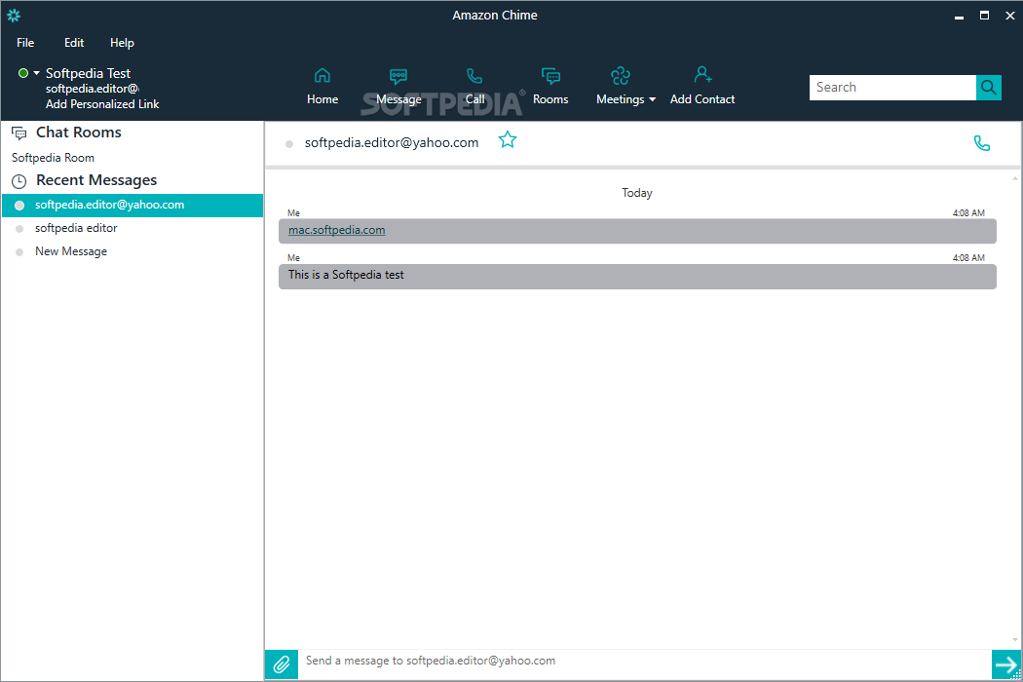Expand the presence status dropdown arrow
The height and width of the screenshot is (682, 1023).
click(x=37, y=73)
